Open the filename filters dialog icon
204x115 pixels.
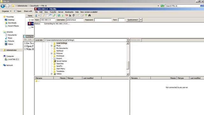click(79, 15)
